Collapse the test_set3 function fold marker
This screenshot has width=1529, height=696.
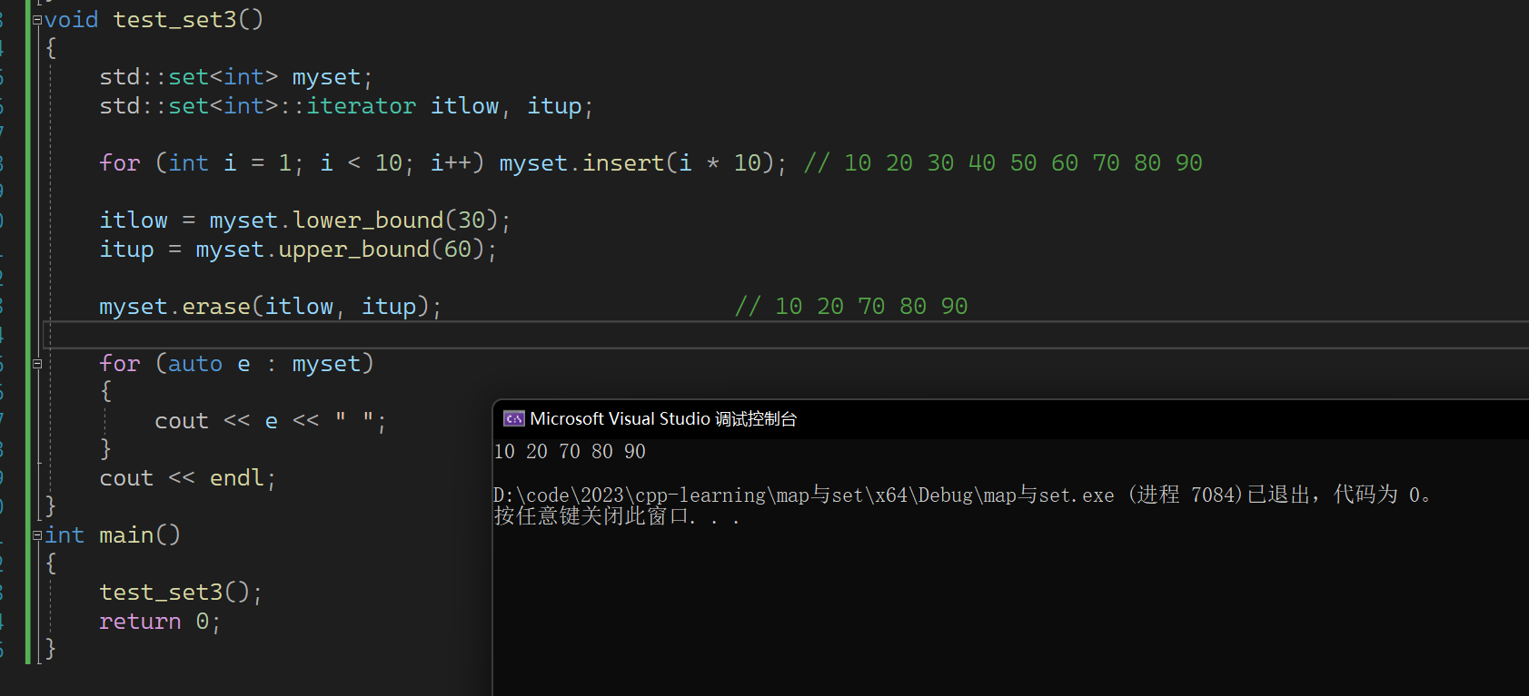click(37, 20)
